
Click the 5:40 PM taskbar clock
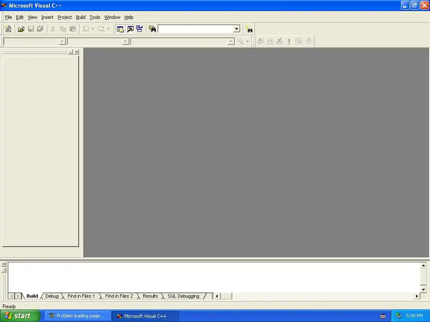point(414,316)
